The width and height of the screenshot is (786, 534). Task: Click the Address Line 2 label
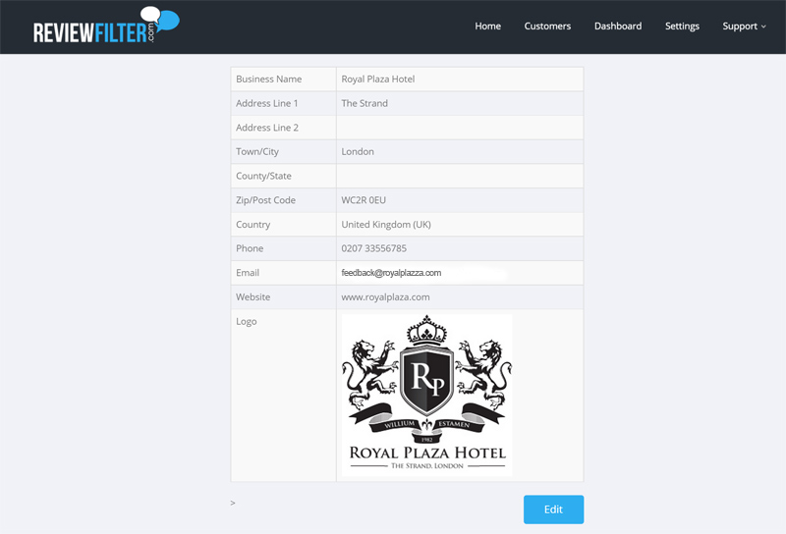[267, 128]
